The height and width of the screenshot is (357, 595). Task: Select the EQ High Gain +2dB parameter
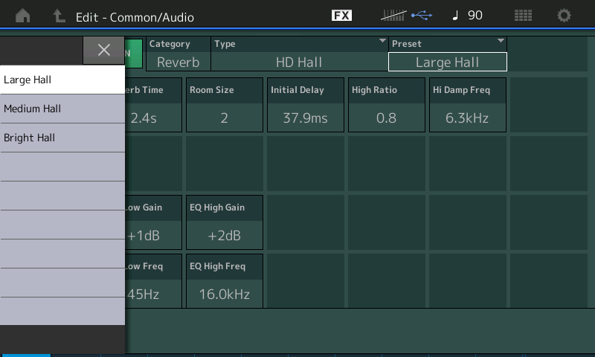click(x=225, y=222)
